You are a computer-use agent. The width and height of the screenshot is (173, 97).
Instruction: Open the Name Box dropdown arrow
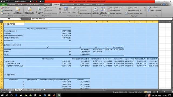click(x=19, y=19)
